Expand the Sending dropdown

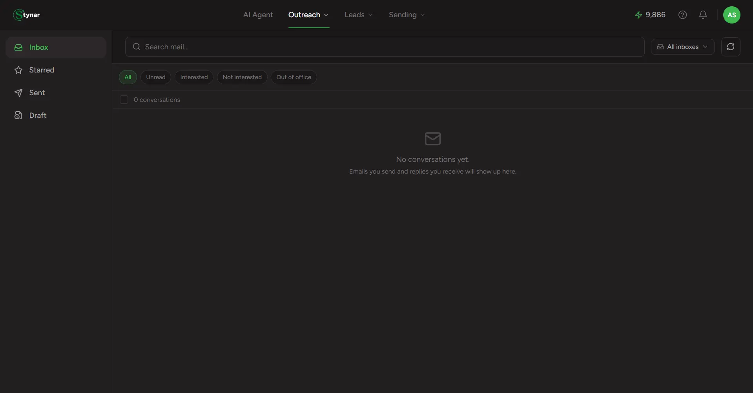pyautogui.click(x=407, y=15)
